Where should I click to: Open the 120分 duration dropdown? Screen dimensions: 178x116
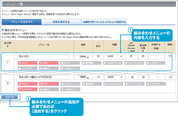coord(115,56)
